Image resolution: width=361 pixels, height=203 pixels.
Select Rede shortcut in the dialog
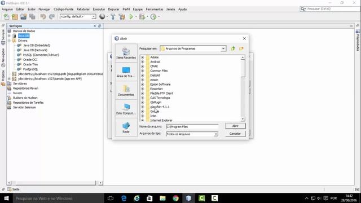pyautogui.click(x=126, y=127)
